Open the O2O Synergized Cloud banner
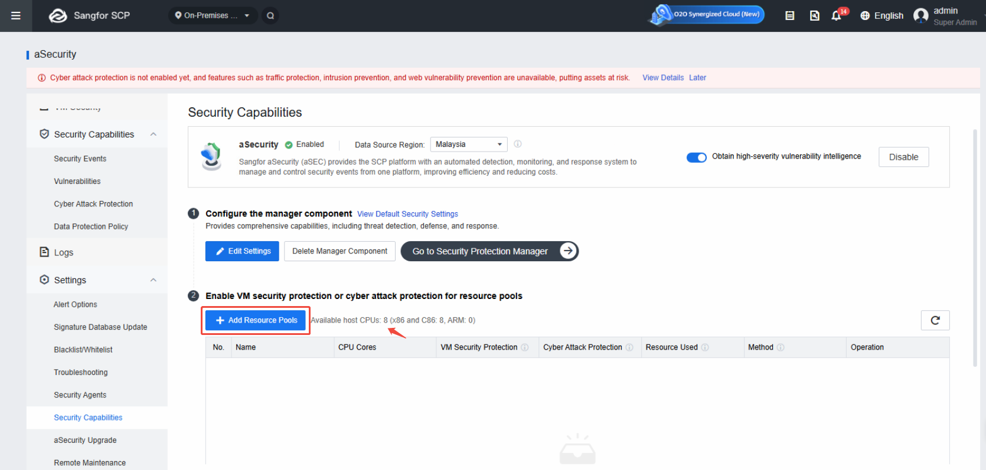 pos(706,15)
